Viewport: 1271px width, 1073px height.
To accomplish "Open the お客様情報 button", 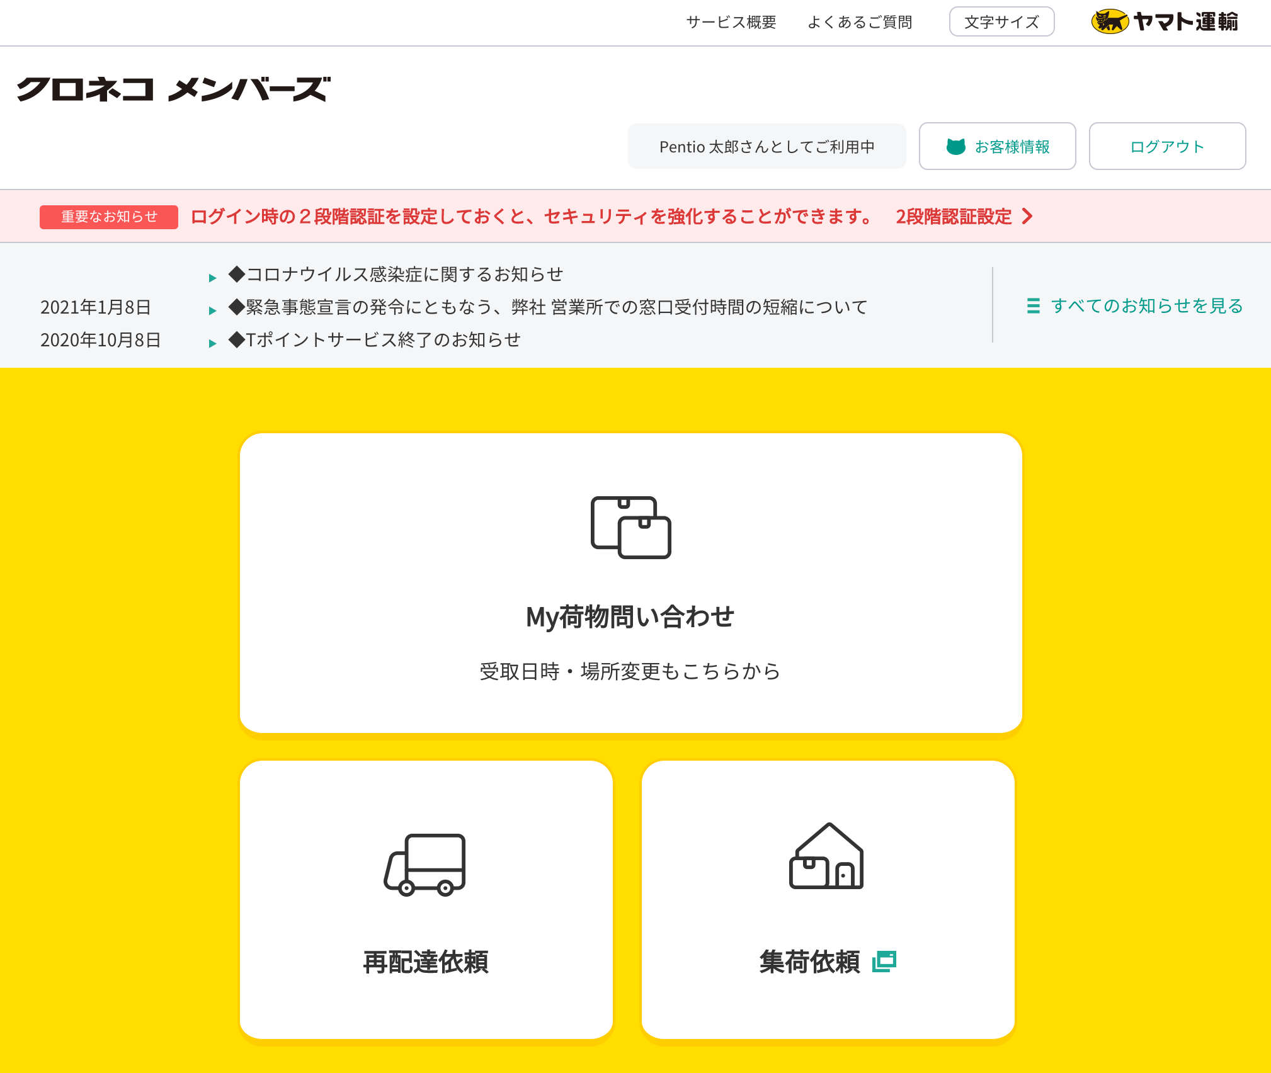I will tap(997, 147).
